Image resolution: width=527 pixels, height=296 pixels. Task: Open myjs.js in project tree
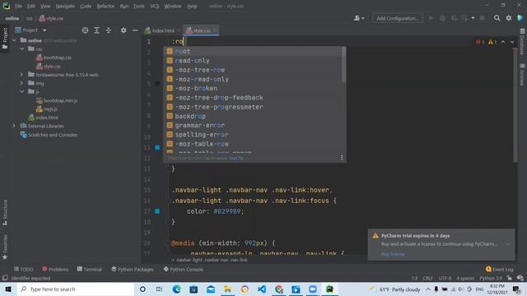tap(47, 109)
